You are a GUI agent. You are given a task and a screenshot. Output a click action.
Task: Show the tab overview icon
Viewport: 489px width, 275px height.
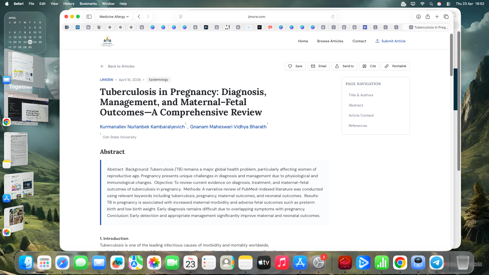[446, 17]
